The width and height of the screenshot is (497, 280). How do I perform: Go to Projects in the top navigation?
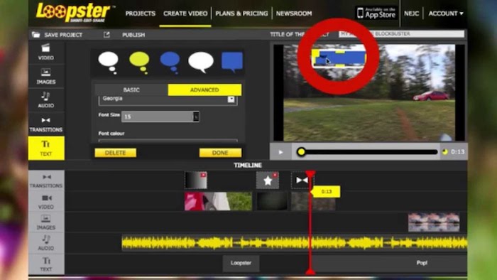pyautogui.click(x=140, y=14)
